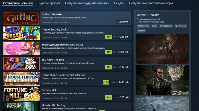This screenshot has width=199, height=111.
Task: Open Fortune Mill capsule image
Action: [x=21, y=94]
